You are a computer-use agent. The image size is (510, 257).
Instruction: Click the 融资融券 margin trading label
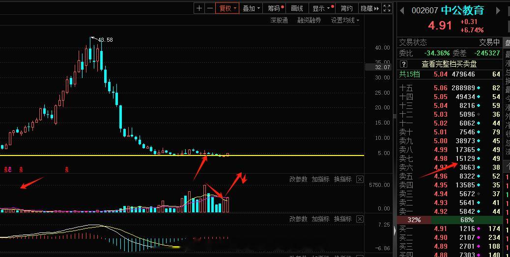point(309,21)
